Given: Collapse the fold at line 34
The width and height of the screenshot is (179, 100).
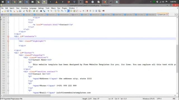Looking at the screenshot, I should point(8,22).
